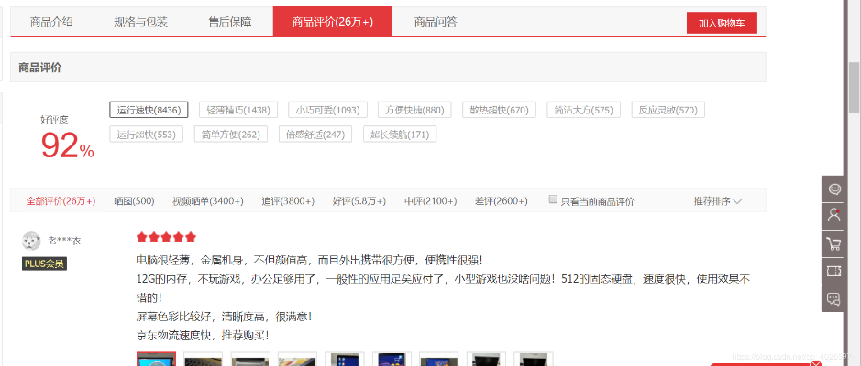Open the customer service face icon in sidebar
Viewport: 861px width, 366px height.
[x=833, y=188]
